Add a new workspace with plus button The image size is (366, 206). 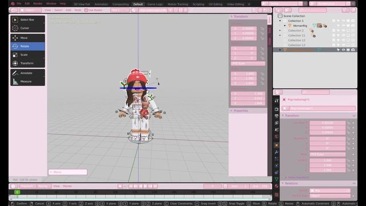tap(249, 4)
